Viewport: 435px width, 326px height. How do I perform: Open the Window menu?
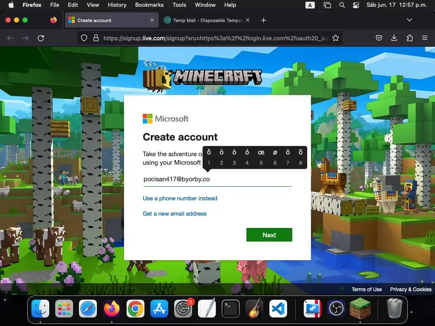[205, 5]
